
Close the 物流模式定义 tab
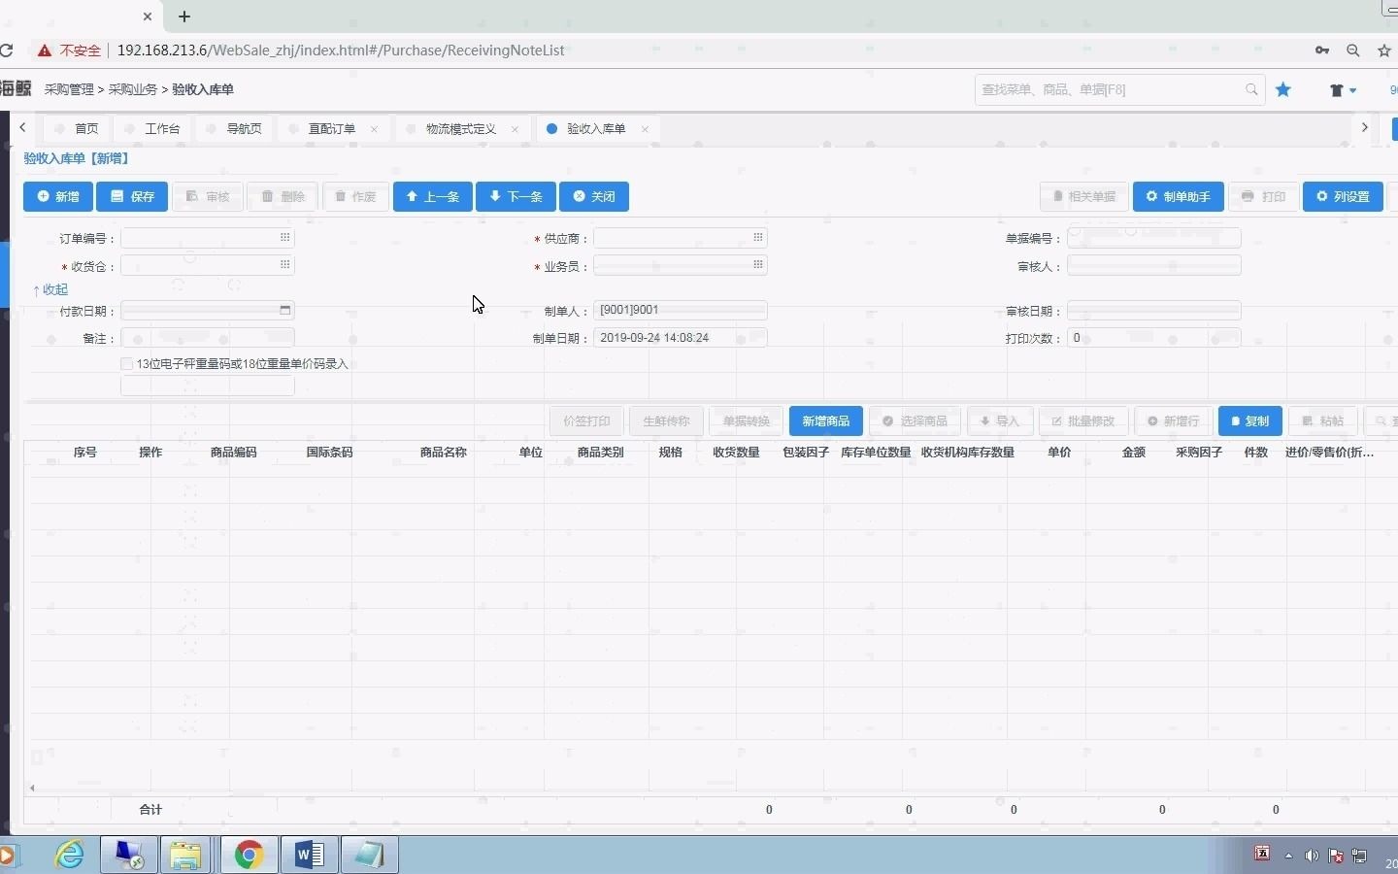pos(515,129)
